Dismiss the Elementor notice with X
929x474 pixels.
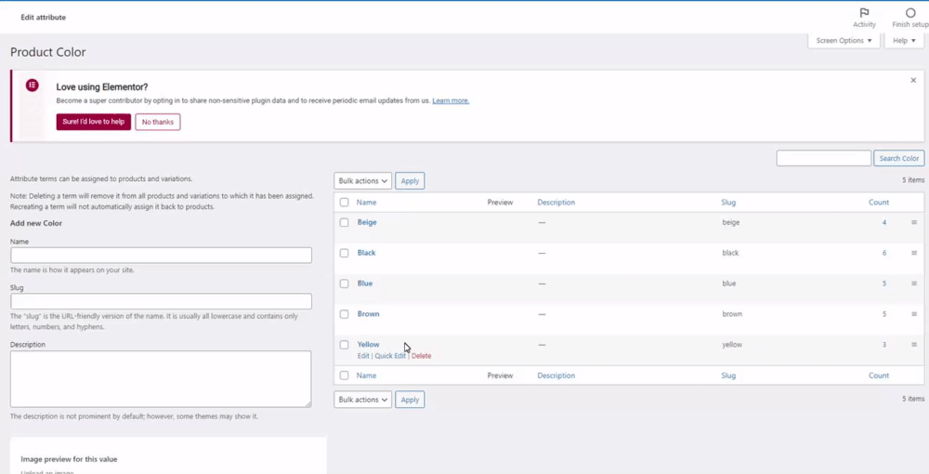point(913,81)
